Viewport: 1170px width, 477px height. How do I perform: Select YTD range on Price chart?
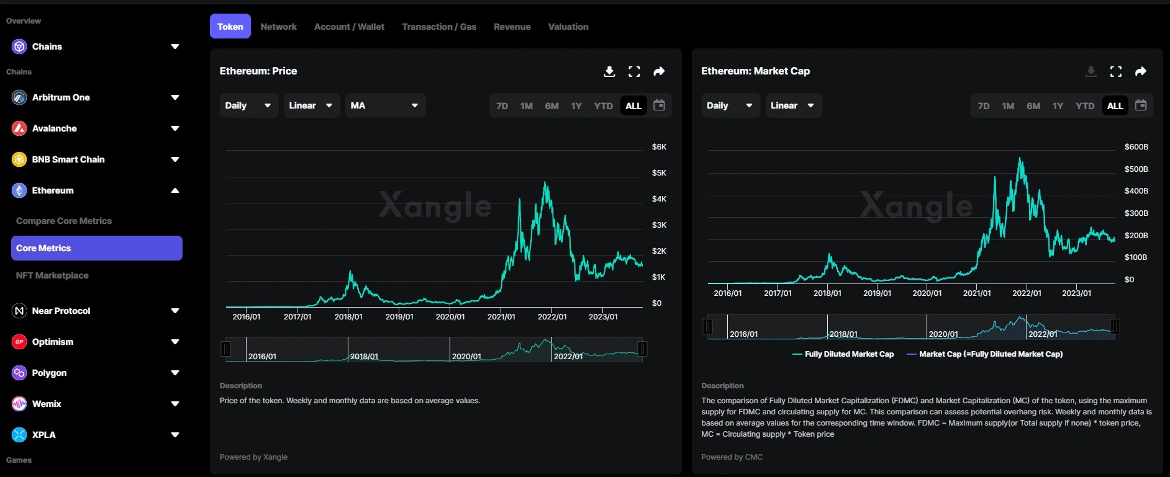(603, 106)
